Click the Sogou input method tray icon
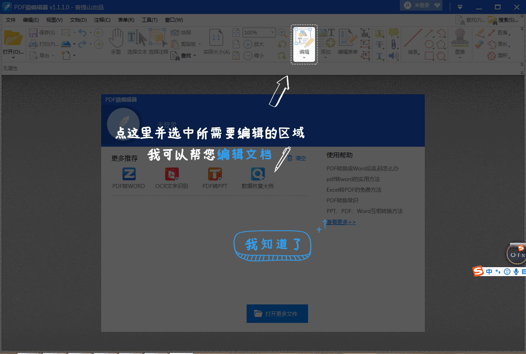 (x=478, y=271)
